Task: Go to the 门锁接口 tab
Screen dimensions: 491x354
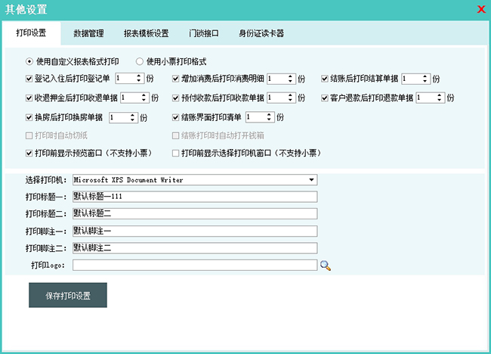Action: [203, 33]
